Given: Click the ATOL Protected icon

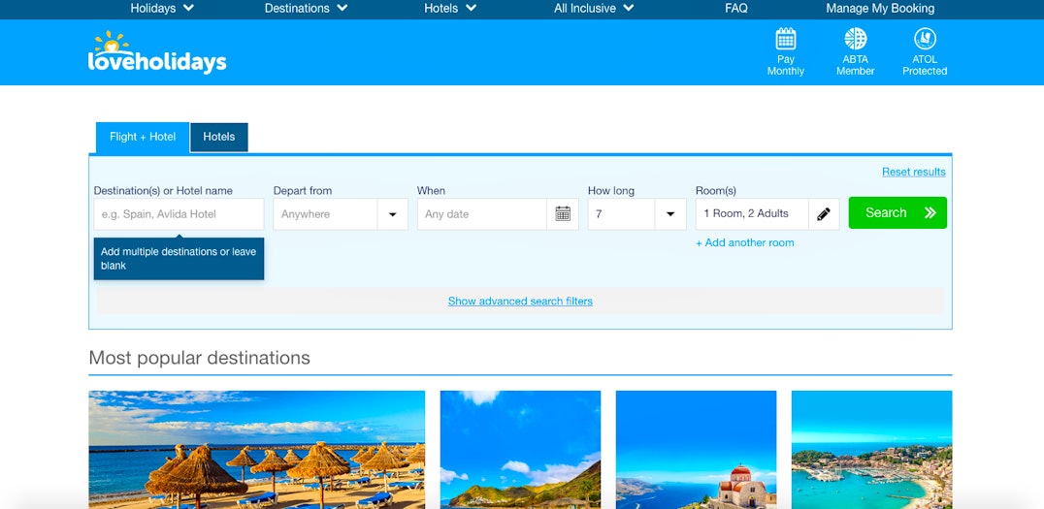Looking at the screenshot, I should 925,39.
